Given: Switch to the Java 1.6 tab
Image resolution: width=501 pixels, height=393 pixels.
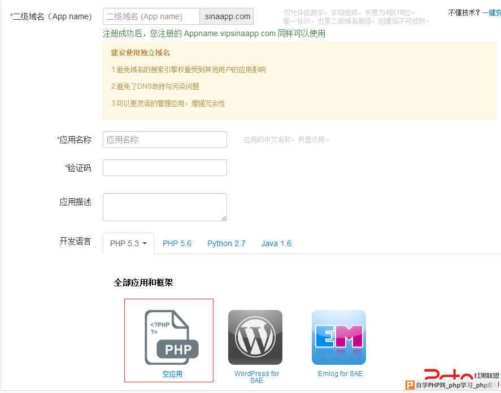Looking at the screenshot, I should pyautogui.click(x=276, y=243).
